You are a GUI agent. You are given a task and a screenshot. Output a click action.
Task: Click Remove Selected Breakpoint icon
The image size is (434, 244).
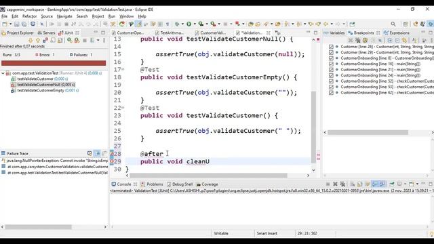coord(351,41)
